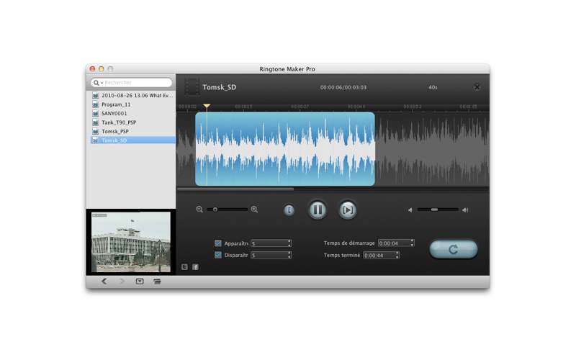Click the yellow playhead marker on timeline
576x360 pixels.
207,106
